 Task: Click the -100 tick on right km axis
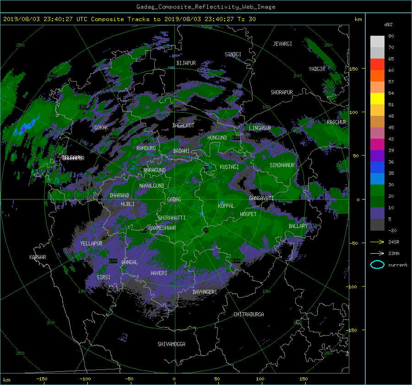(x=352, y=287)
